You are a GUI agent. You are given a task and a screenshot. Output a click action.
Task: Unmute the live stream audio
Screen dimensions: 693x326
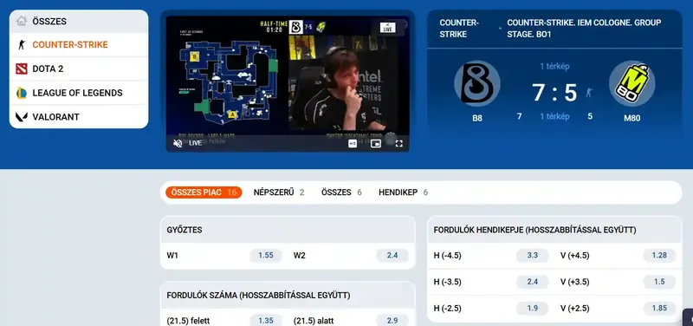pyautogui.click(x=178, y=143)
